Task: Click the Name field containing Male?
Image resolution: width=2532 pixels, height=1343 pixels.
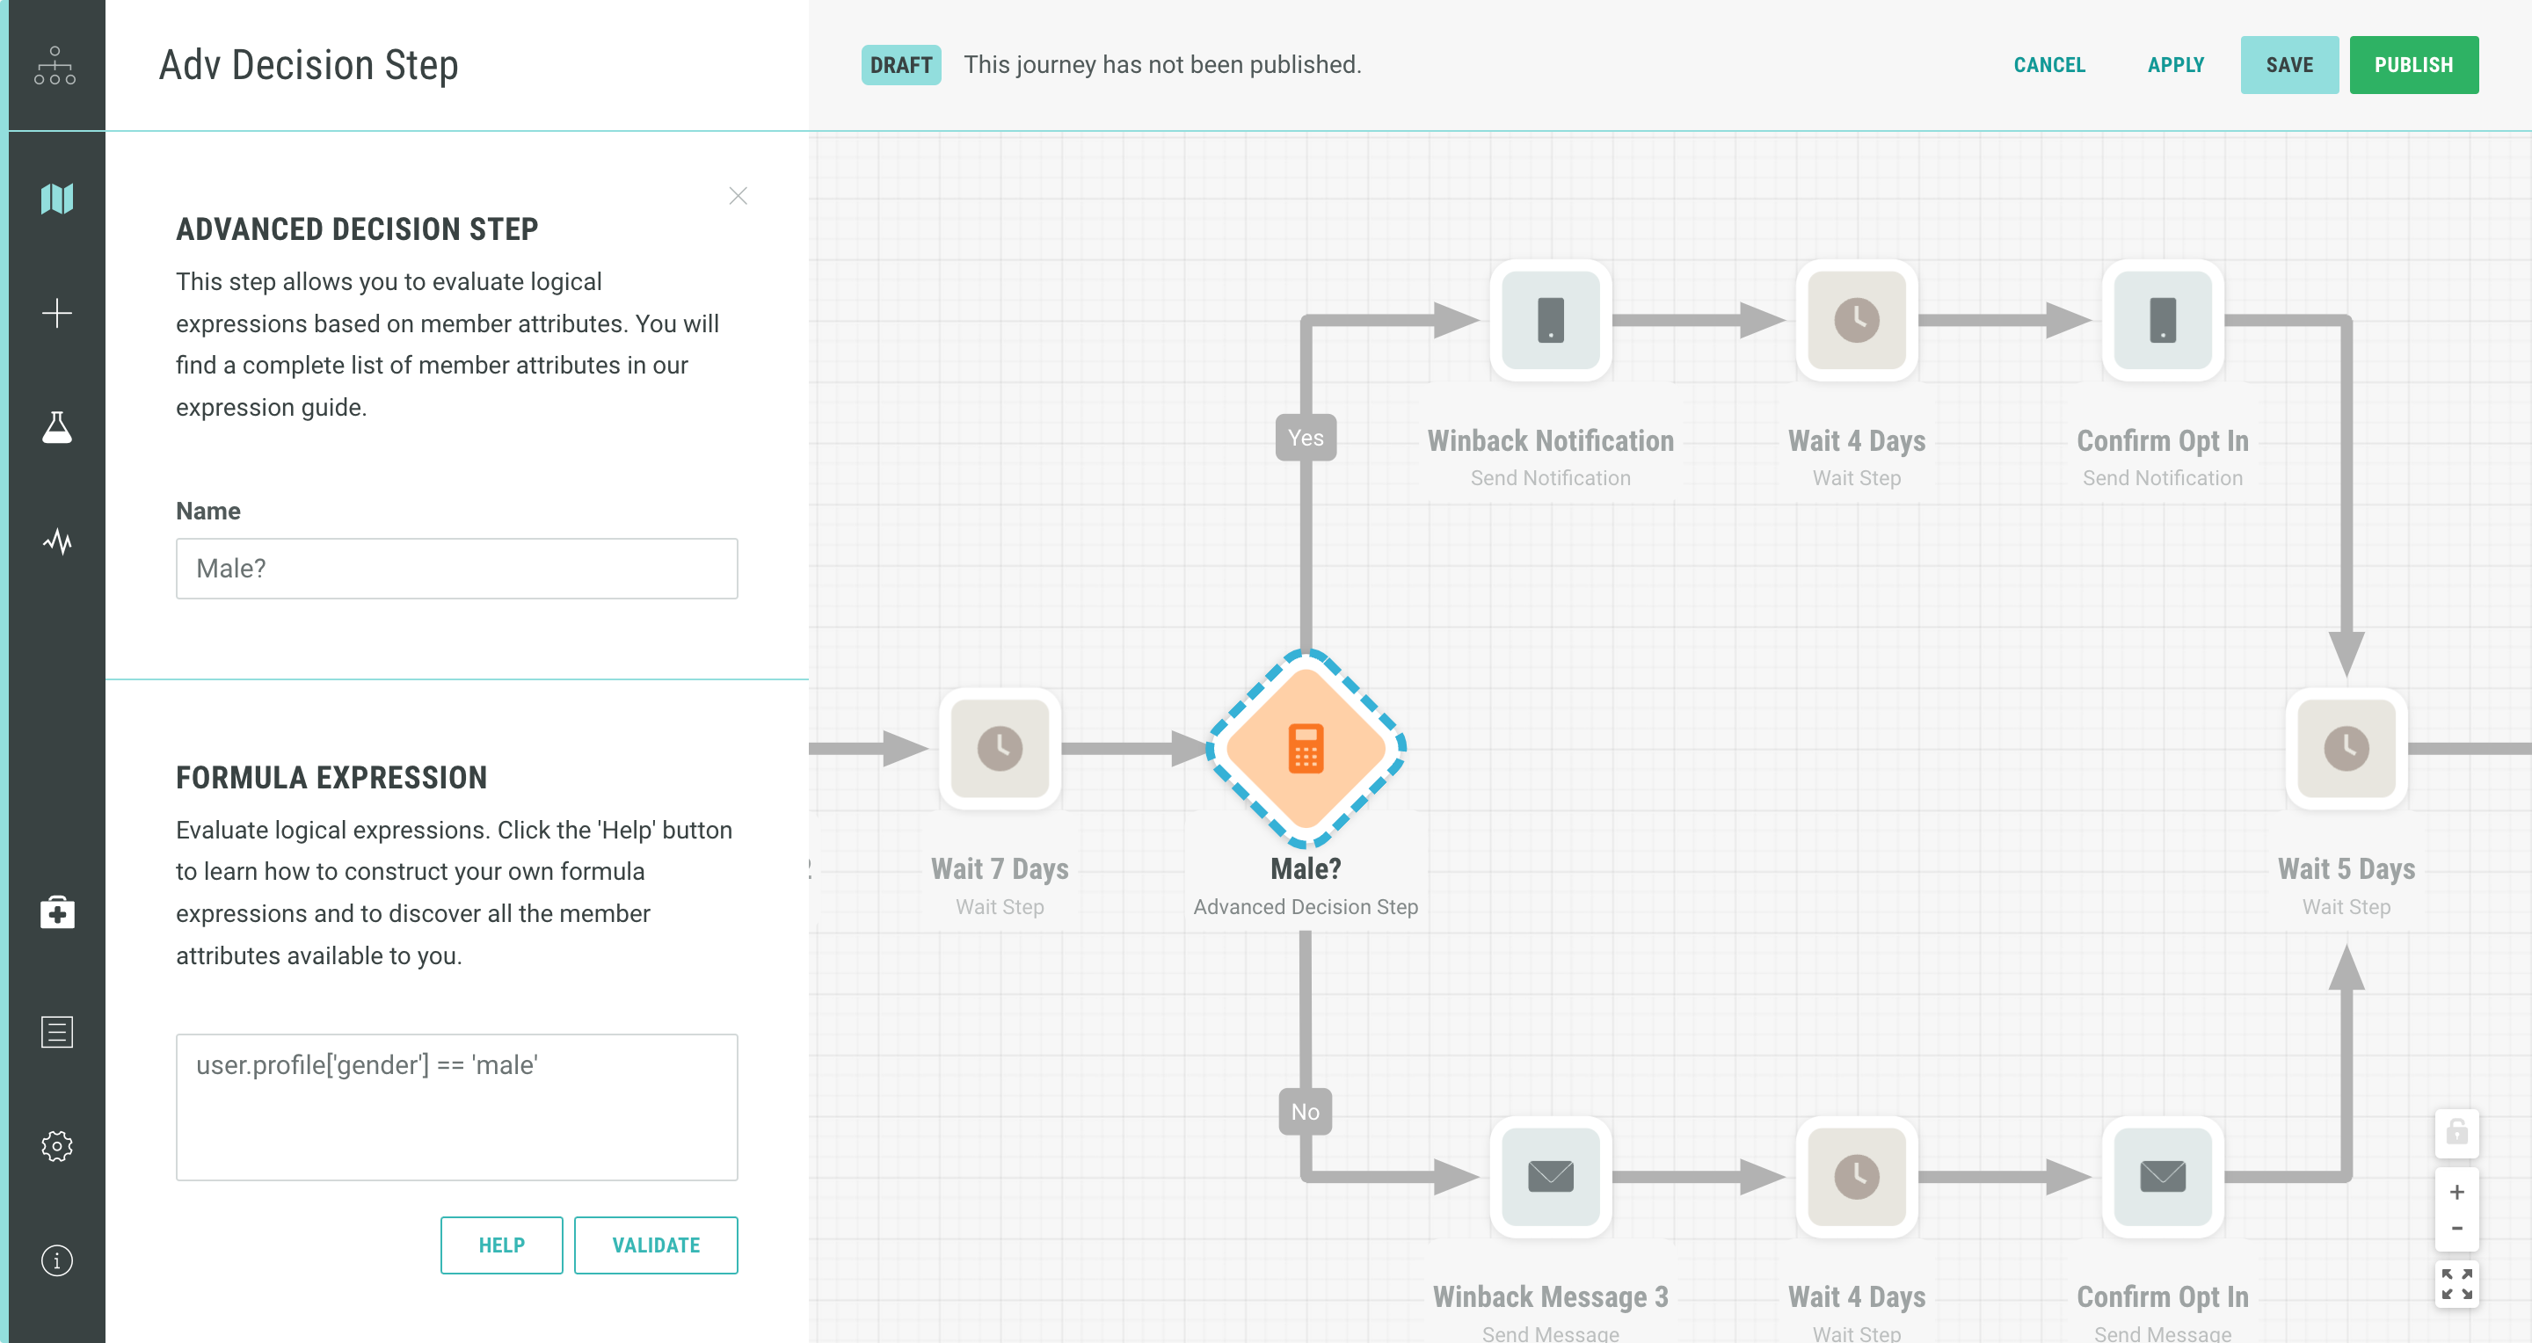Action: [456, 568]
